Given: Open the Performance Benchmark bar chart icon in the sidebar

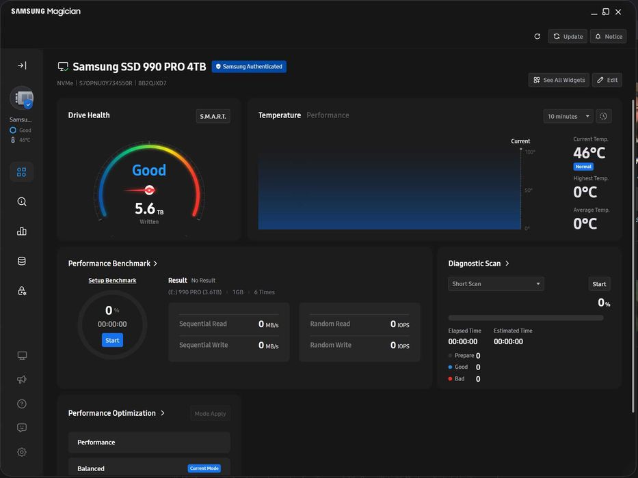Looking at the screenshot, I should point(22,231).
